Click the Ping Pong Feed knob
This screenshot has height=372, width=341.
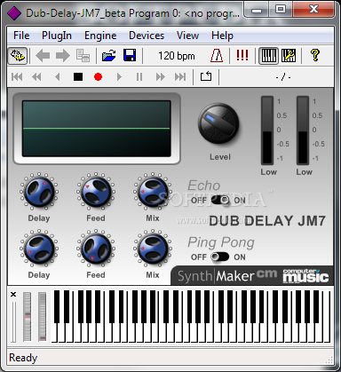tap(96, 249)
